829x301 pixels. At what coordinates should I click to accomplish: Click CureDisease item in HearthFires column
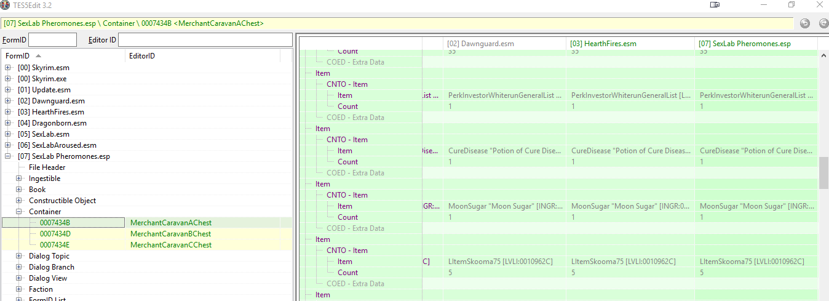(630, 151)
